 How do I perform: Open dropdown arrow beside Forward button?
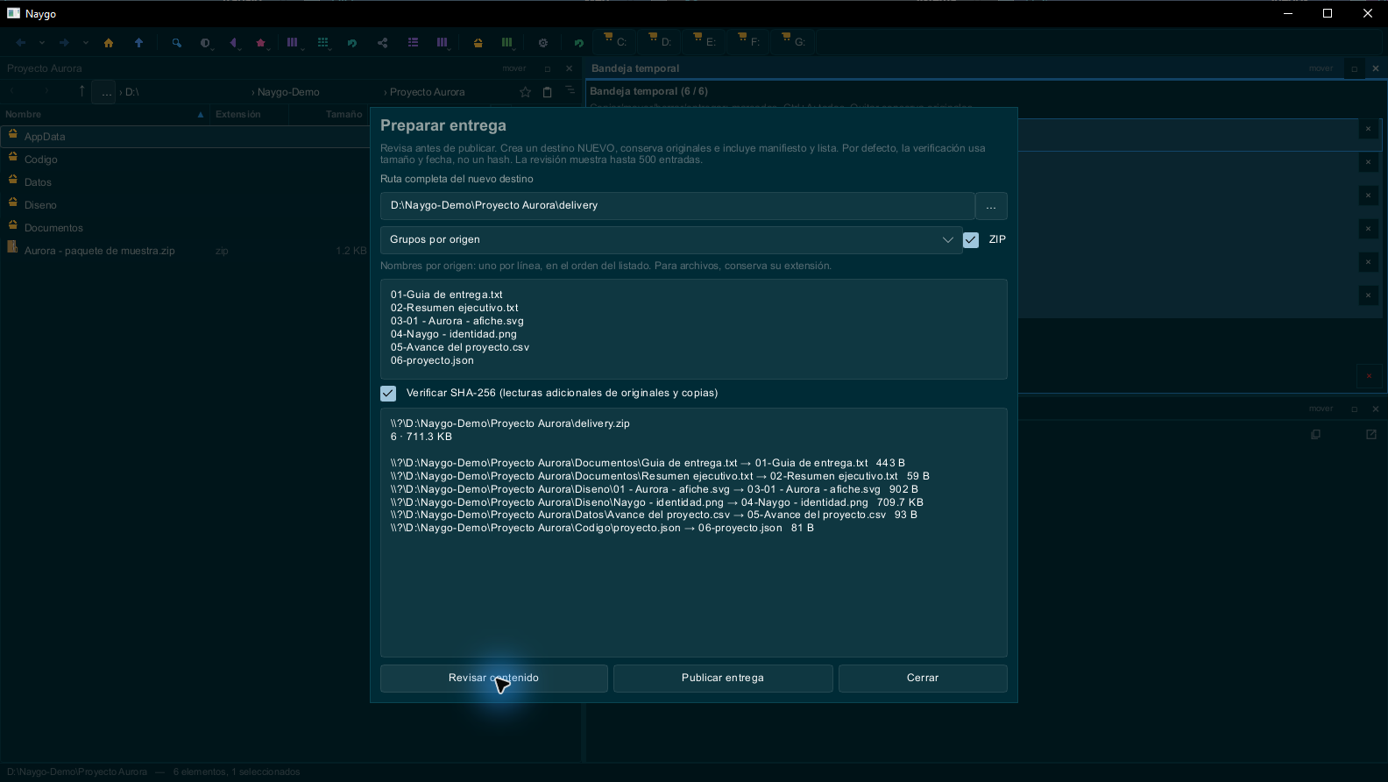point(85,42)
